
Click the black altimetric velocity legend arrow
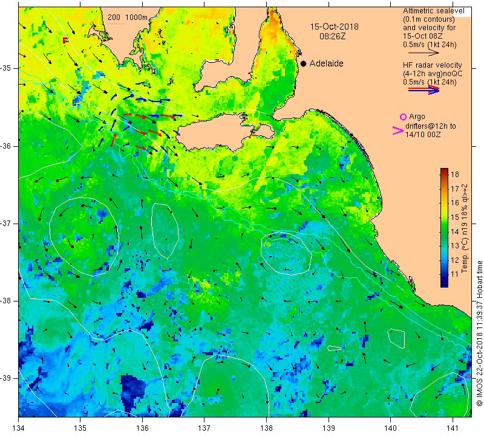pyautogui.click(x=423, y=53)
